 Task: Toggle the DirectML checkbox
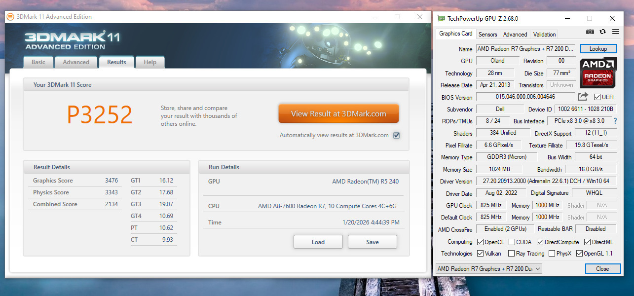click(x=588, y=242)
